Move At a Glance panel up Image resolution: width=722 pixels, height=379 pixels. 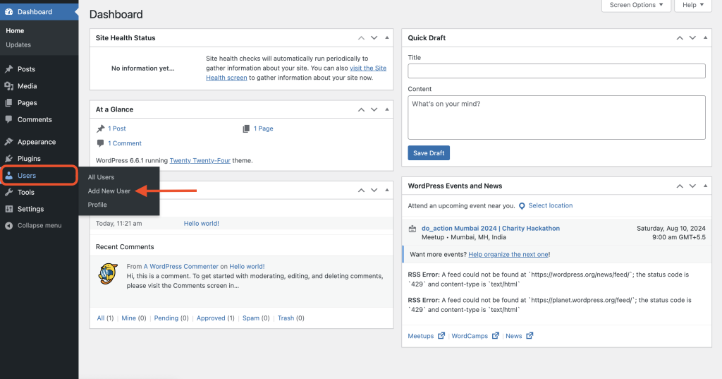click(x=362, y=109)
